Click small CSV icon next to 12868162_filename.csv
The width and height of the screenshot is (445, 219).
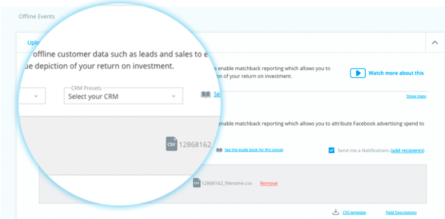[196, 183]
